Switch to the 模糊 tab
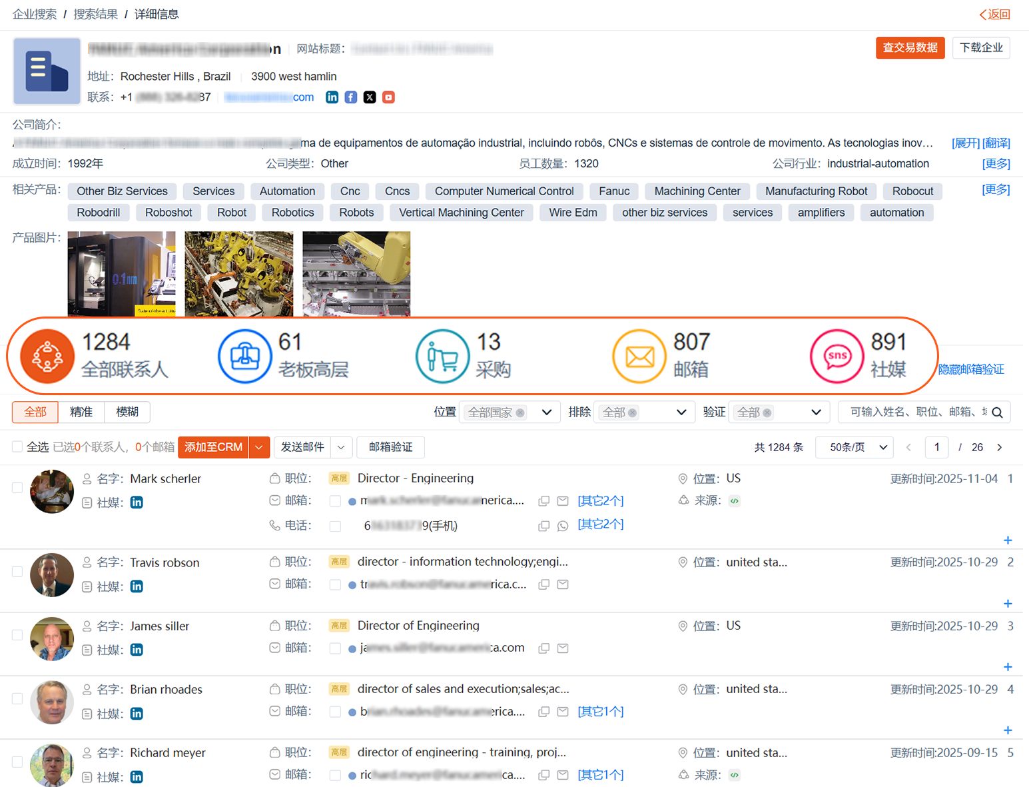This screenshot has width=1029, height=787. coord(127,412)
